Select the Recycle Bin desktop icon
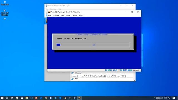Viewport: 178px width, 100px height. click(x=5, y=3)
